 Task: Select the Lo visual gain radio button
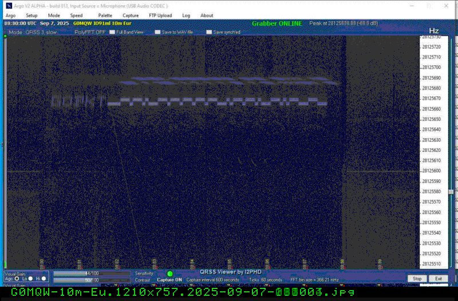click(x=30, y=279)
